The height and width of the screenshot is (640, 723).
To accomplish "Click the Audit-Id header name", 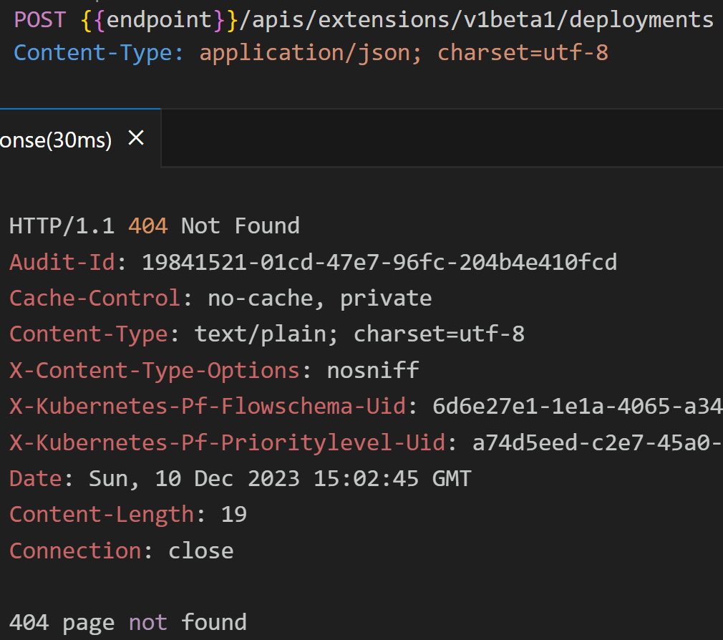I will pyautogui.click(x=62, y=262).
